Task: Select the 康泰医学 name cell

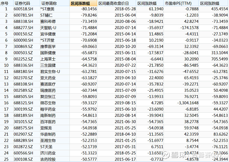Action: (x=48, y=47)
